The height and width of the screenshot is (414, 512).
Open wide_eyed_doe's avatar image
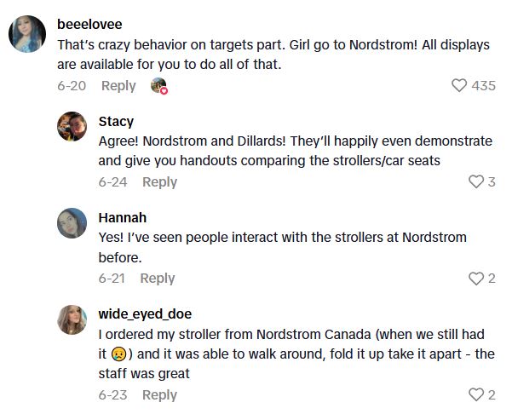(x=72, y=319)
